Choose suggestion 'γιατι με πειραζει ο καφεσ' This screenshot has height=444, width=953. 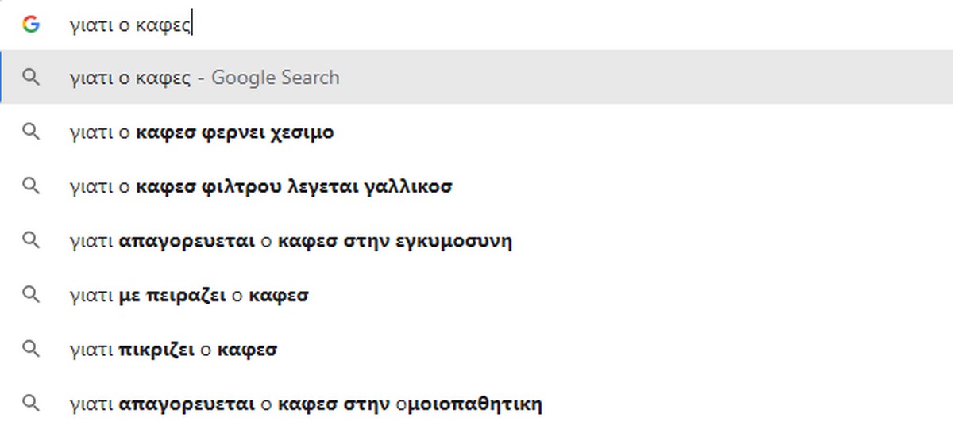[189, 296]
